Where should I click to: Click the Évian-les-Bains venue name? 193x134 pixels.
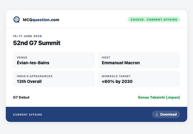tap(33, 63)
